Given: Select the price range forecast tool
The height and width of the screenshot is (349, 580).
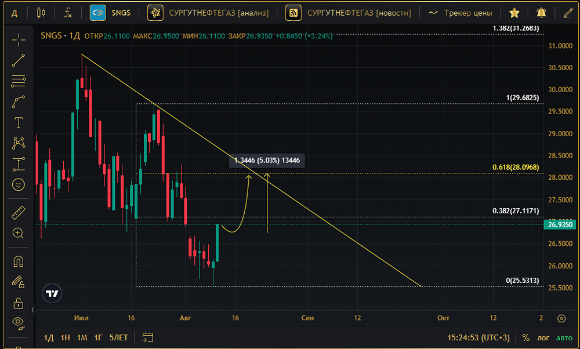Looking at the screenshot, I should 18,164.
